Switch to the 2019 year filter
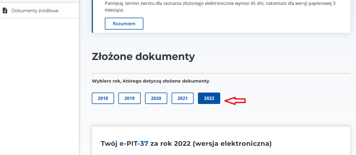Viewport: 356px width, 155px height. pyautogui.click(x=130, y=98)
